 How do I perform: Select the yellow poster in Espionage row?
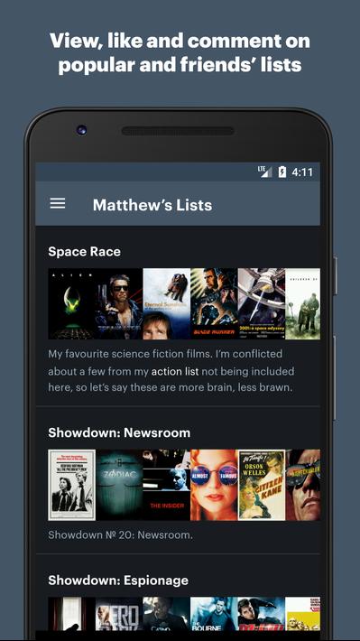[x=303, y=615]
